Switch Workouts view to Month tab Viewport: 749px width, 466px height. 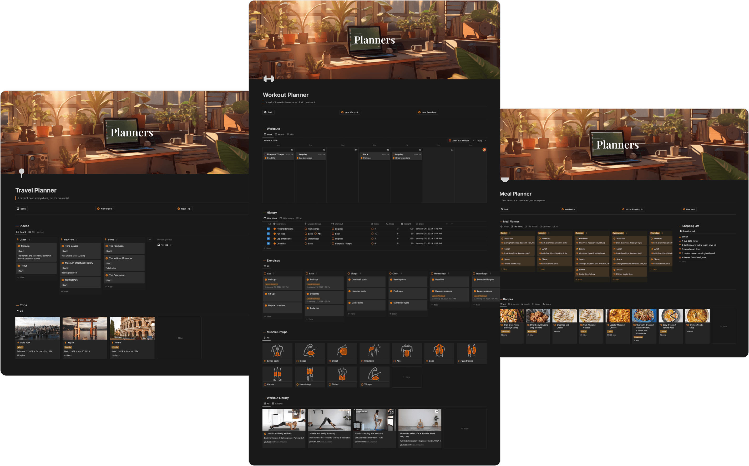tap(280, 134)
